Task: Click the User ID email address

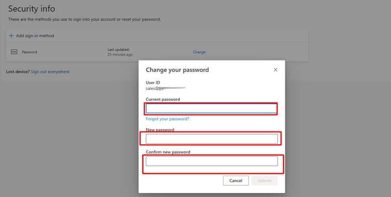Action: click(165, 89)
